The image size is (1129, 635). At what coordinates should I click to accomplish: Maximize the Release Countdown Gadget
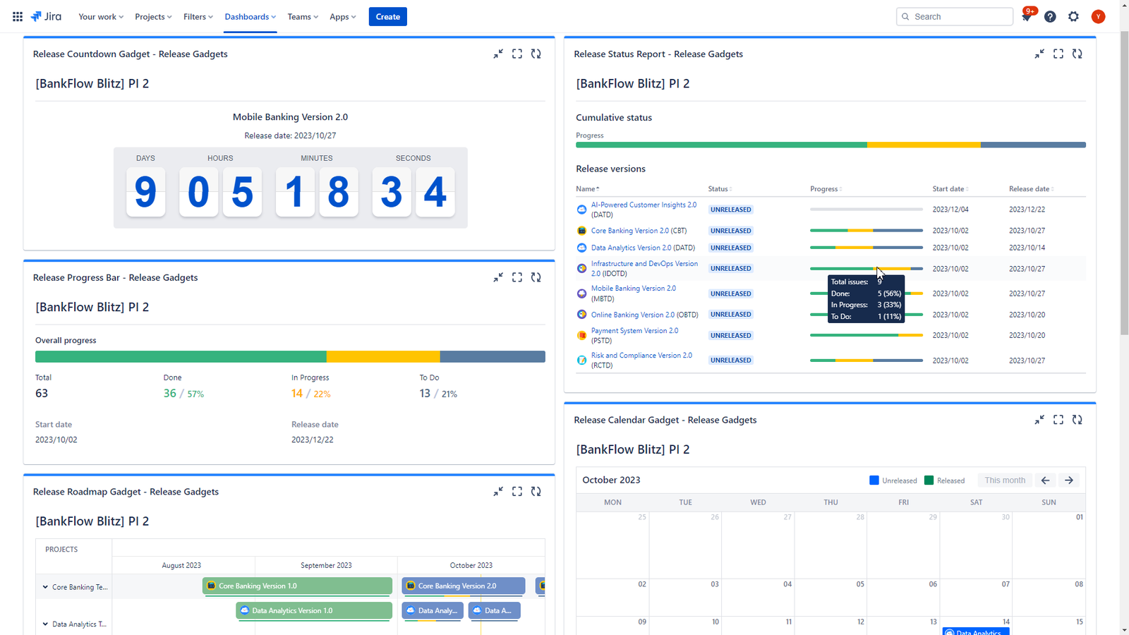tap(517, 54)
